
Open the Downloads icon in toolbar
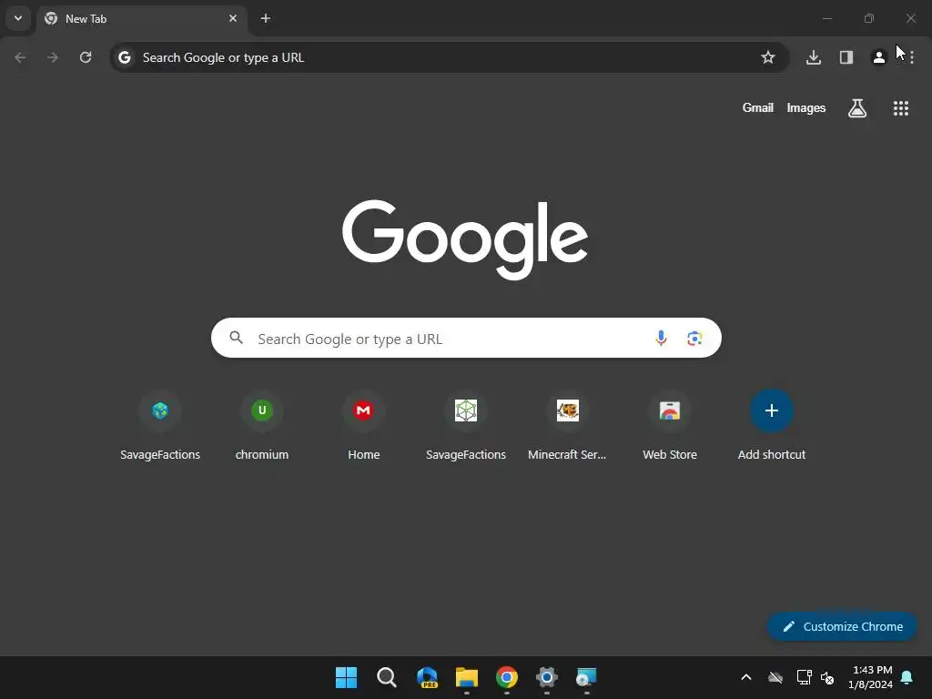click(x=814, y=57)
